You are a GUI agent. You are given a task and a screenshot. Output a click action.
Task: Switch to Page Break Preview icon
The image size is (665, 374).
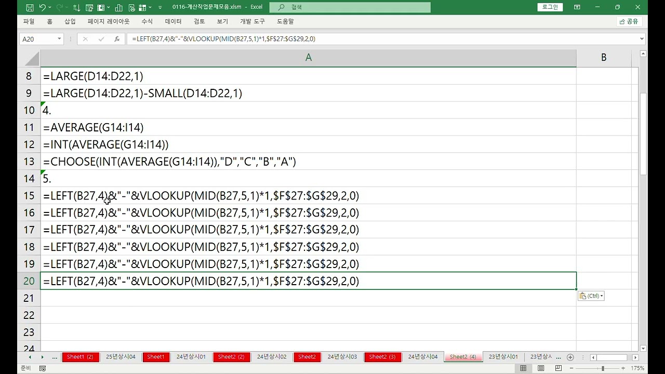557,368
